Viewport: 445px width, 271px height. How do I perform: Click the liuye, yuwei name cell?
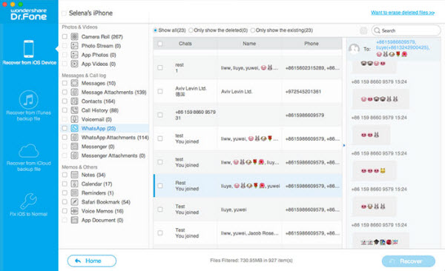(x=234, y=210)
